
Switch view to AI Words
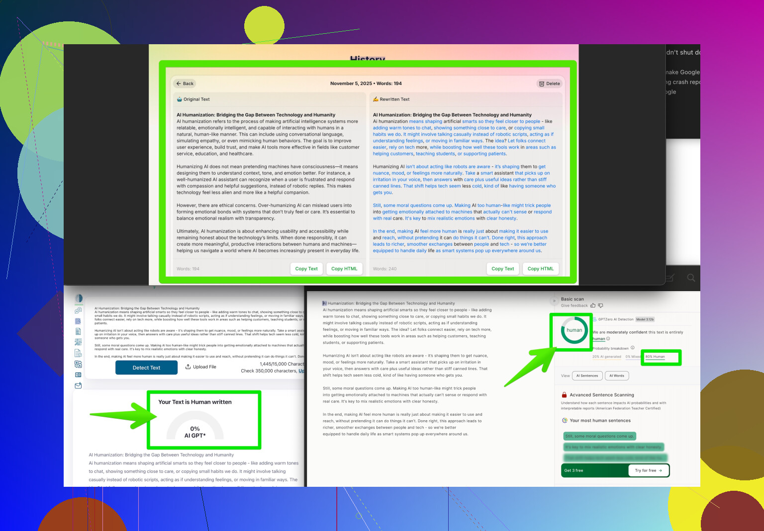pos(617,376)
